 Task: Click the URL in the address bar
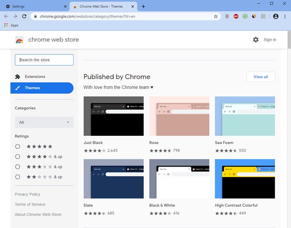87,16
